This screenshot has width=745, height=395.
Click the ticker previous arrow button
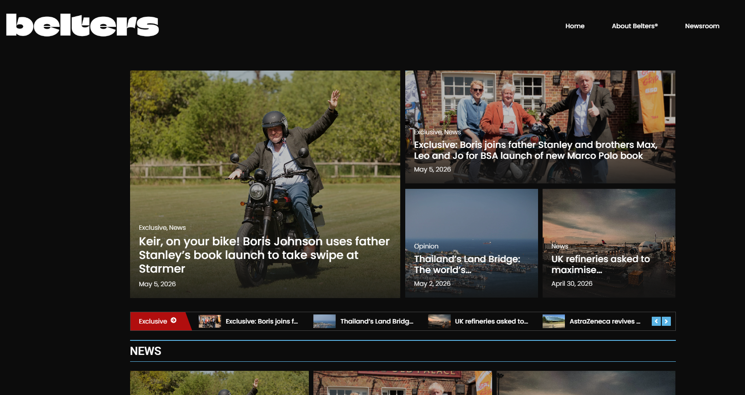click(656, 321)
